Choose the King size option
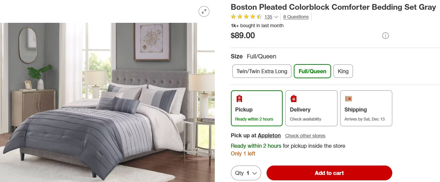Image resolution: width=440 pixels, height=182 pixels. (343, 71)
